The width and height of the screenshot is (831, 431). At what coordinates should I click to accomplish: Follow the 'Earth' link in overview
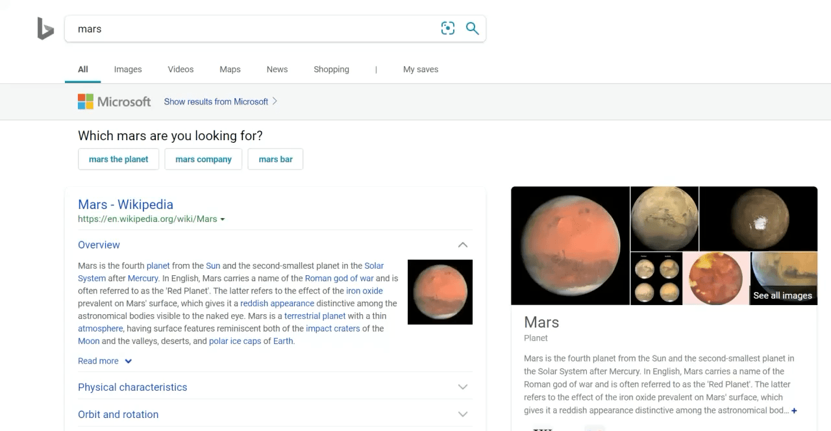[283, 341]
